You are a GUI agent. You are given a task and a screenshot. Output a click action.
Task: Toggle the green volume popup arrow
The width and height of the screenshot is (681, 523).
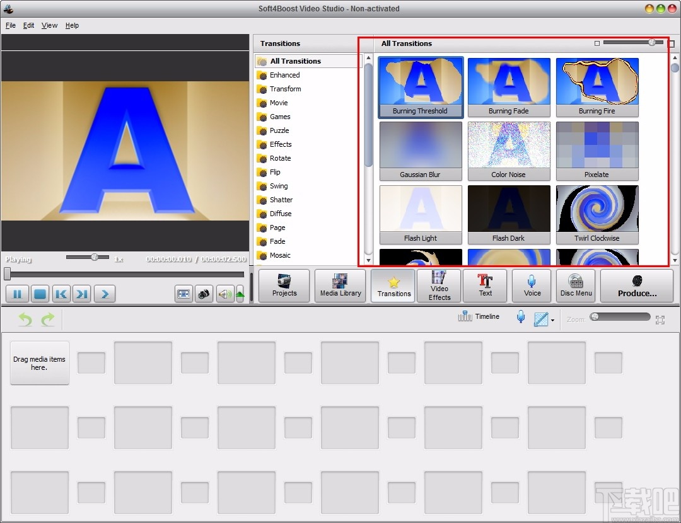(240, 294)
